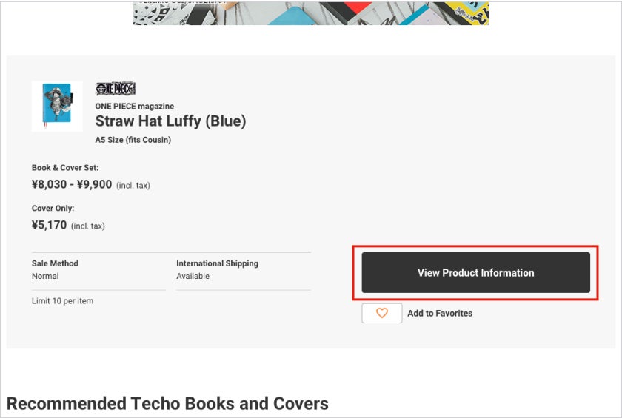The image size is (622, 418).
Task: Click the top banner image
Action: tap(311, 13)
